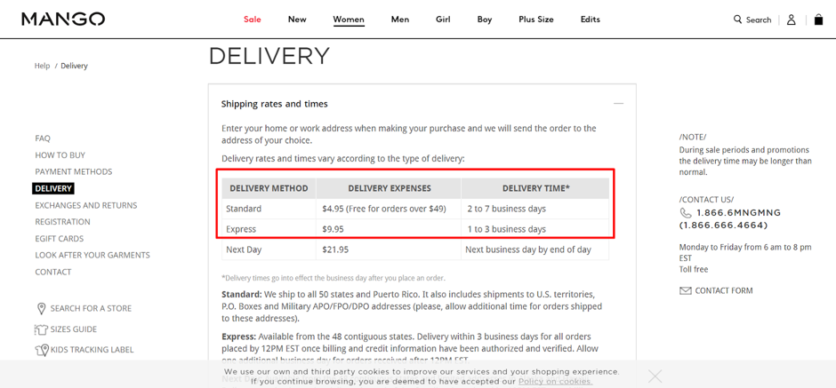Collapse the Shipping rates and times section
This screenshot has width=836, height=388.
(618, 104)
